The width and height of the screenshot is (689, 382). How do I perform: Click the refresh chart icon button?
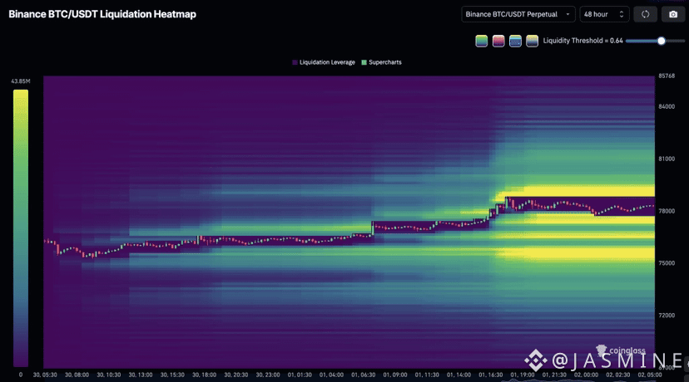(x=645, y=14)
